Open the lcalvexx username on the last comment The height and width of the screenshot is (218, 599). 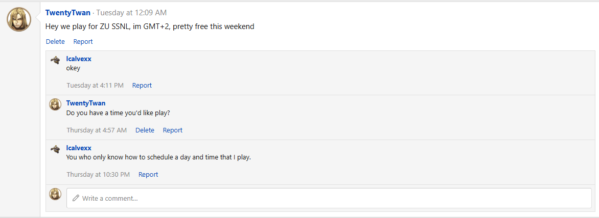point(79,148)
